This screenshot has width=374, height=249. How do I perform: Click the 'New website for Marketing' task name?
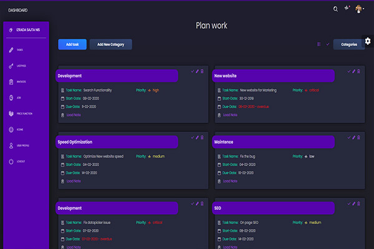click(x=258, y=90)
